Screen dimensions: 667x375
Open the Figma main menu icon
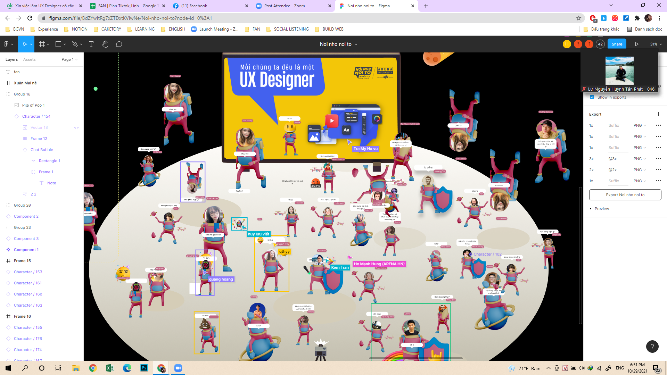tap(6, 44)
